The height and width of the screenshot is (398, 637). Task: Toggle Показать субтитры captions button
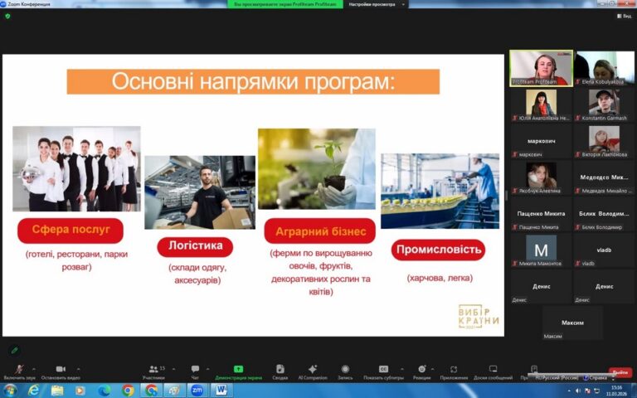(x=383, y=370)
